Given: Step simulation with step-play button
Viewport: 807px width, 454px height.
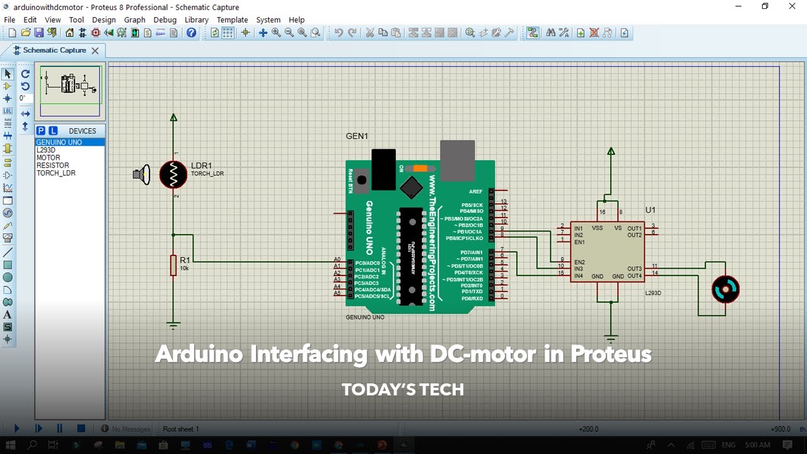Looking at the screenshot, I should pyautogui.click(x=38, y=428).
